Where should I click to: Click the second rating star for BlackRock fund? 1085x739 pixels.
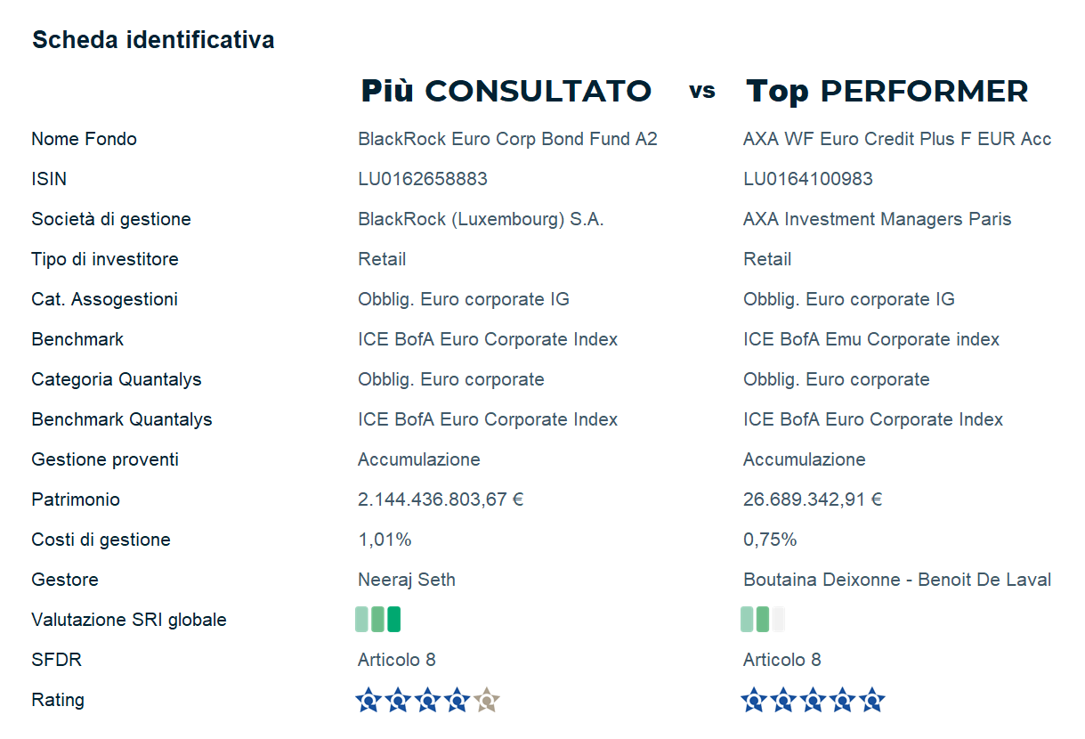(x=398, y=701)
